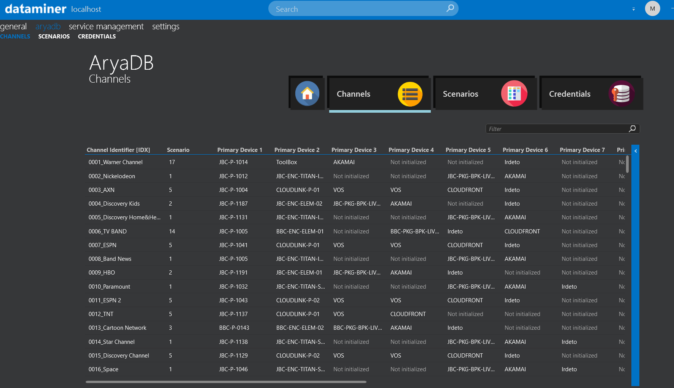The image size is (674, 388).
Task: Sort by Primary Device 2 column header
Action: (297, 150)
